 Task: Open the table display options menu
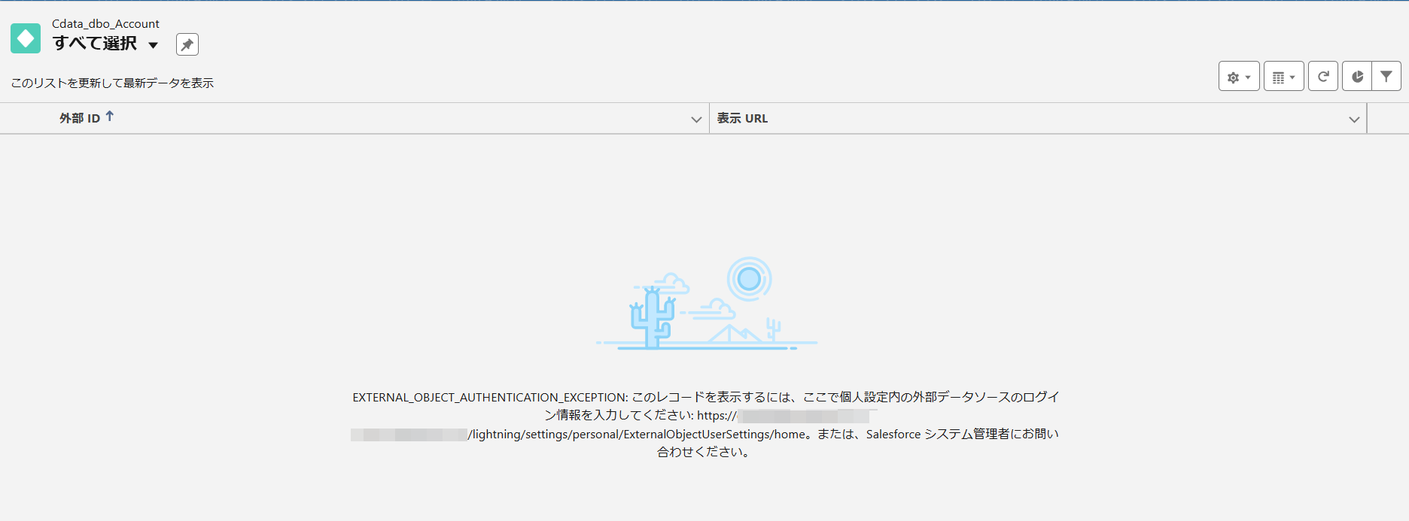coord(1283,77)
